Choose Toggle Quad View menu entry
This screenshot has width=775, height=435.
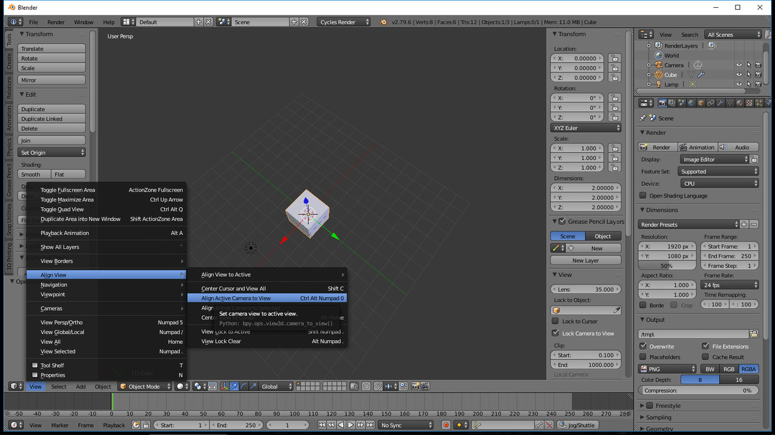[106, 210]
